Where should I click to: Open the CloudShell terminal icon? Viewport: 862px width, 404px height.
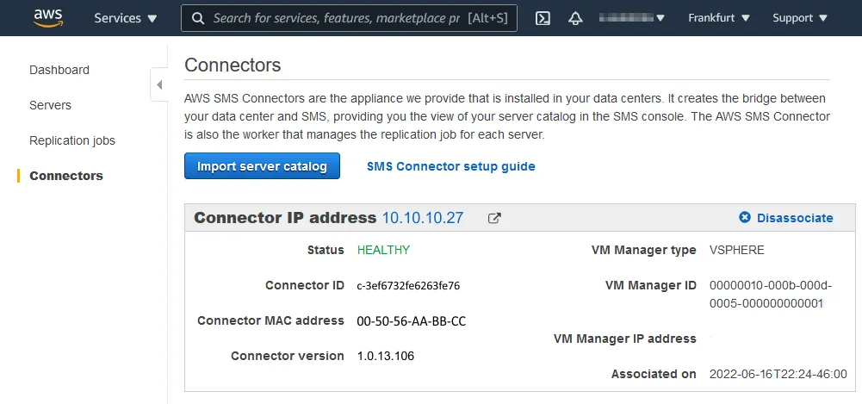click(543, 18)
